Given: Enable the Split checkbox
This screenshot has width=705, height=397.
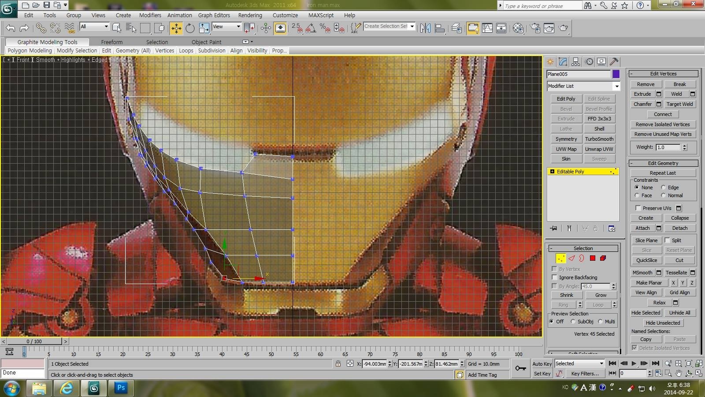Looking at the screenshot, I should pos(667,240).
